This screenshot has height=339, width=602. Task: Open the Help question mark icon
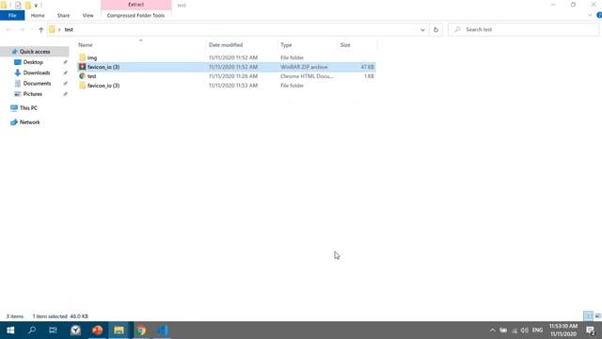coord(599,15)
